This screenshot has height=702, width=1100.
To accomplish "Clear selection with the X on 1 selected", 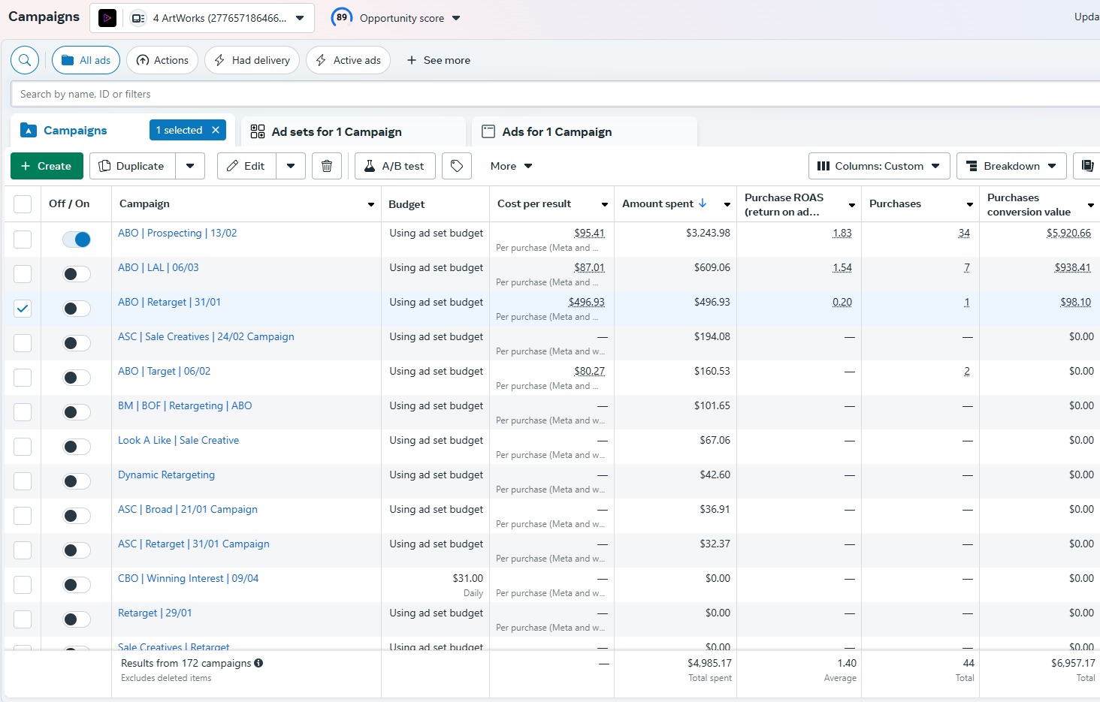I will tap(216, 130).
